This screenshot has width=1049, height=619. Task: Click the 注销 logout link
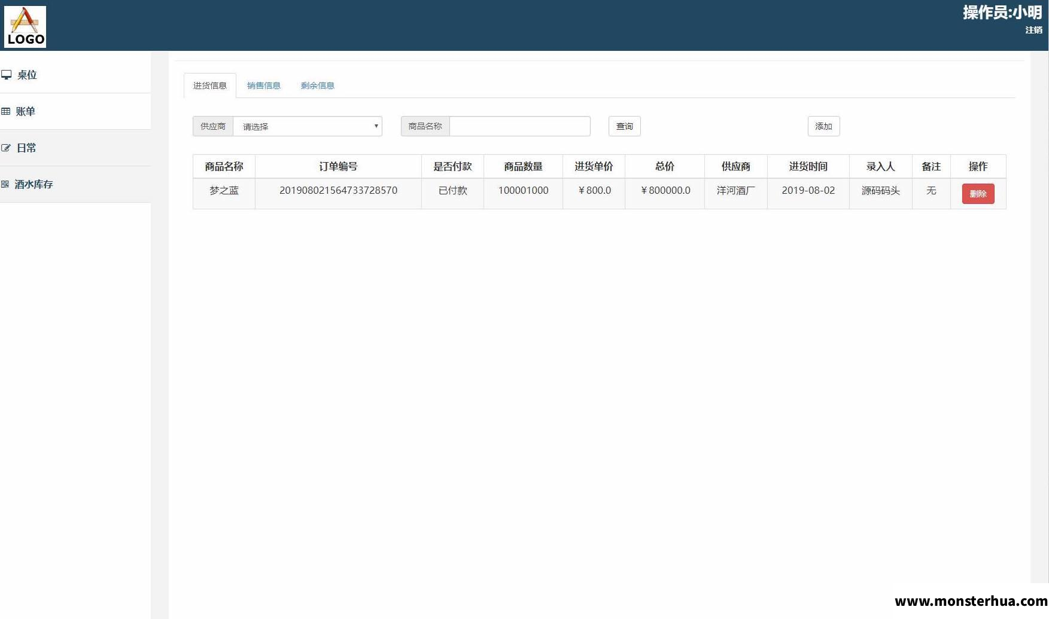1033,30
